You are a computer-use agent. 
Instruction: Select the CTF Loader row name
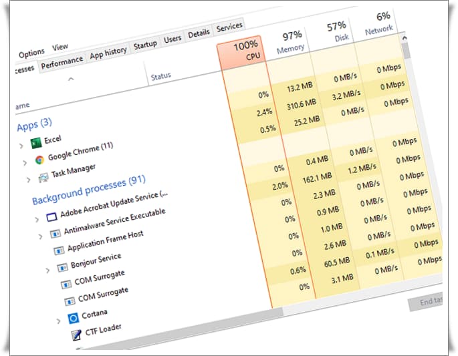(x=103, y=330)
